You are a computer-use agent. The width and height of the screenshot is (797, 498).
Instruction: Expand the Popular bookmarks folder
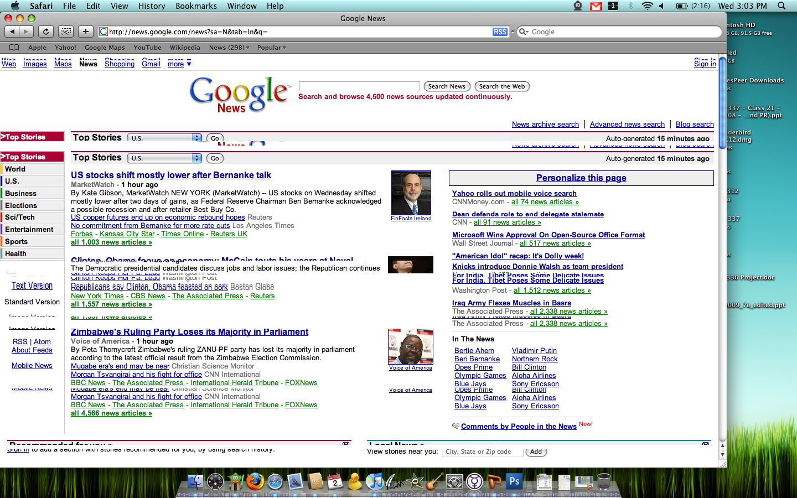click(272, 48)
